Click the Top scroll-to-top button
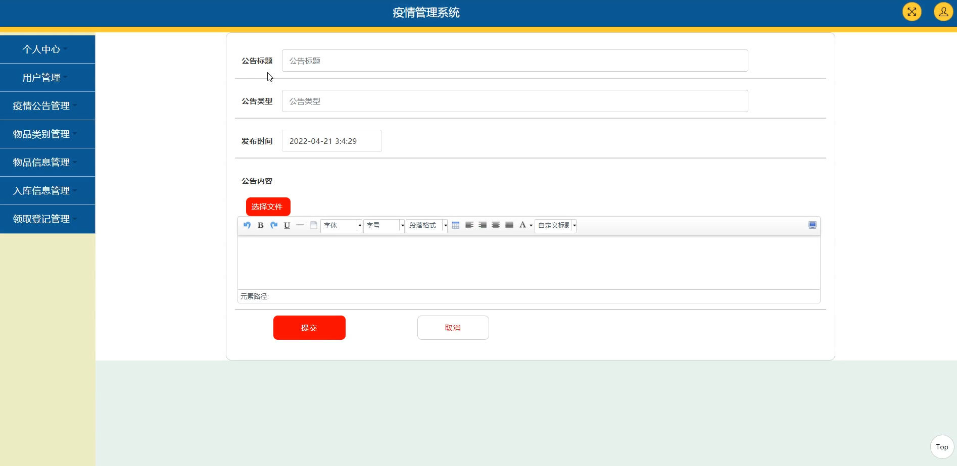This screenshot has height=466, width=957. pyautogui.click(x=942, y=447)
